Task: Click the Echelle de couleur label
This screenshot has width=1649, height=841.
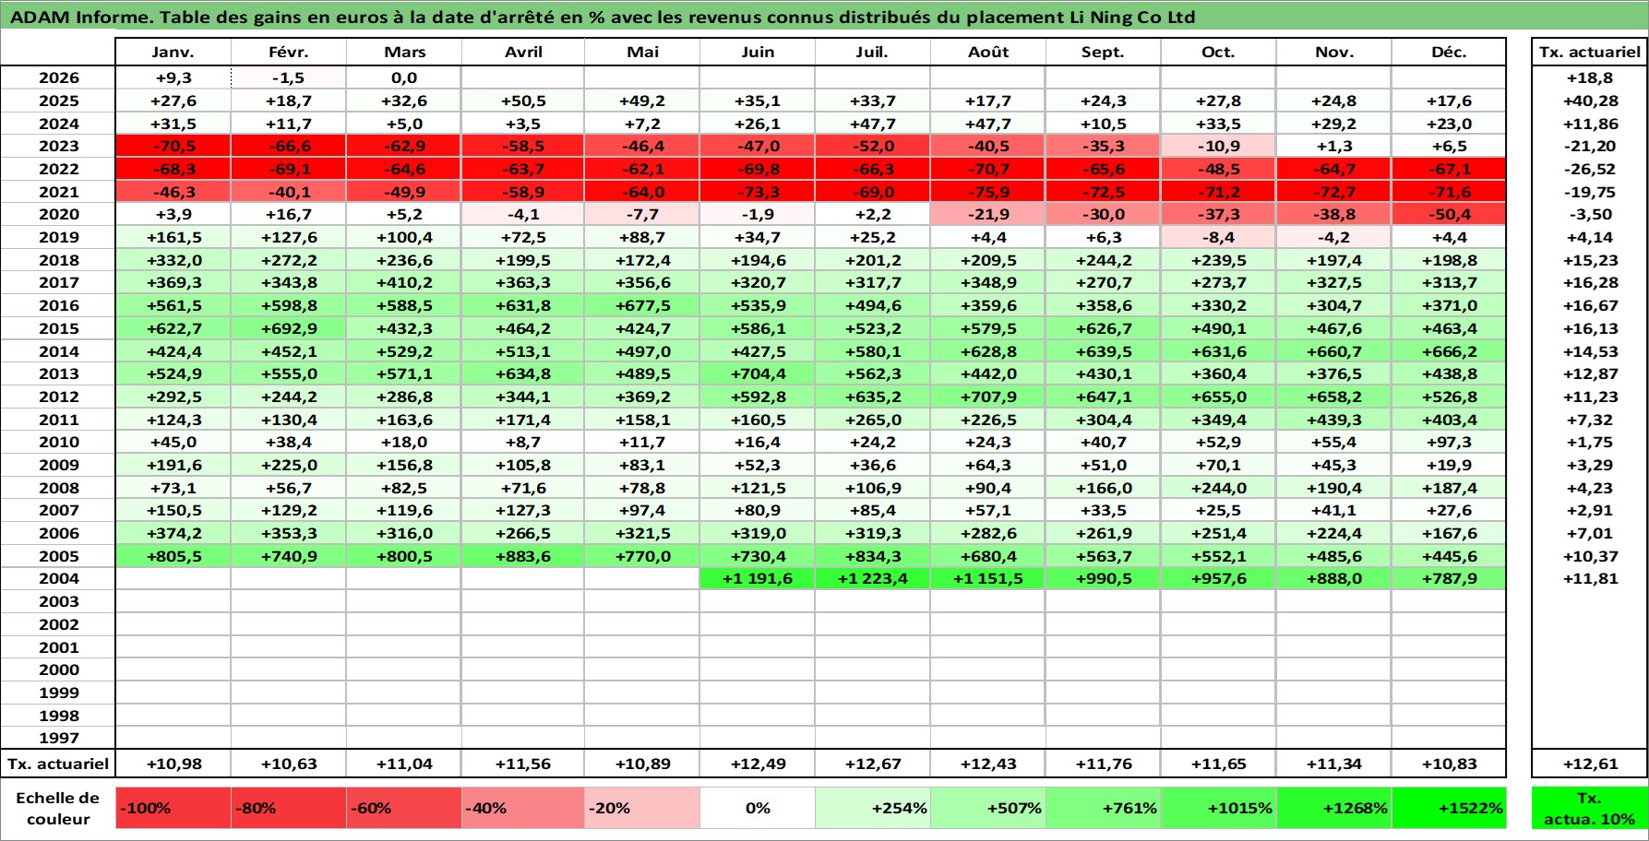Action: (58, 808)
